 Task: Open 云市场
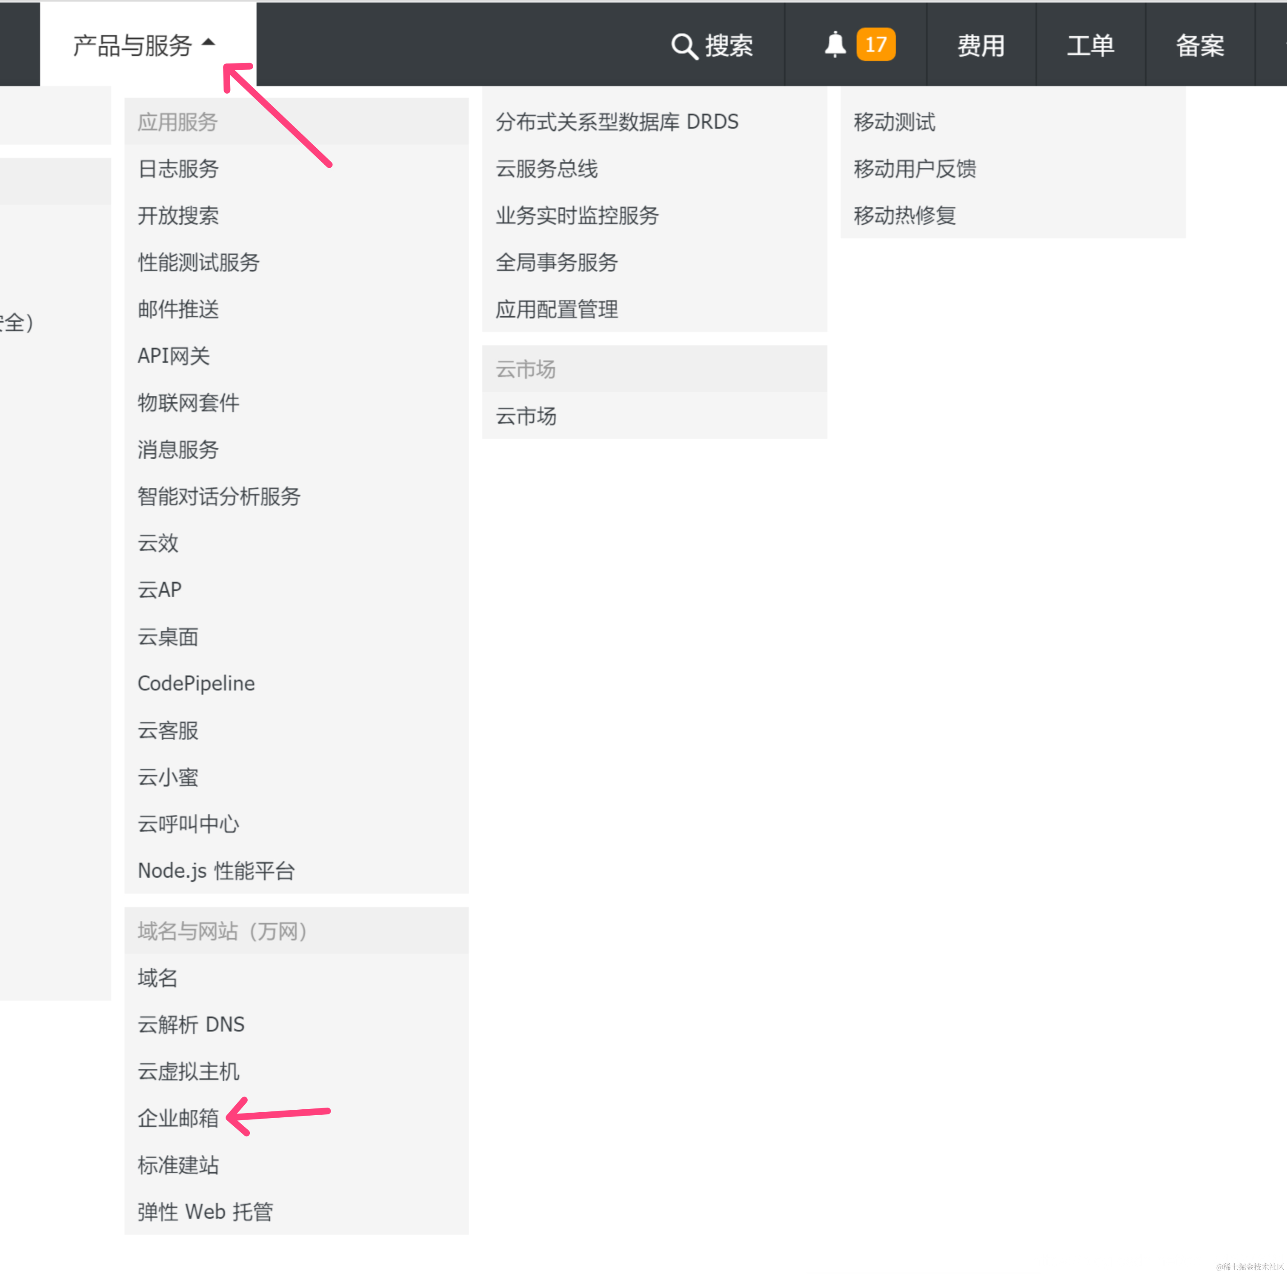[x=526, y=416]
